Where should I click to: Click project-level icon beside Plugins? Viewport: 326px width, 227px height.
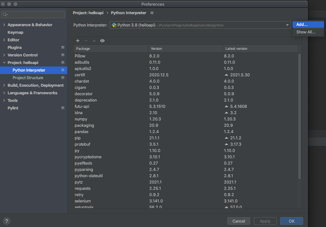(63, 48)
